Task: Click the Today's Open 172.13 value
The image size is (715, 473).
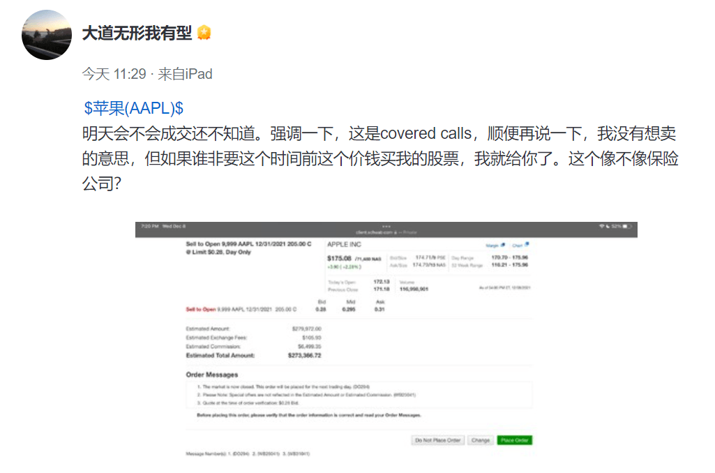Action: (x=382, y=282)
